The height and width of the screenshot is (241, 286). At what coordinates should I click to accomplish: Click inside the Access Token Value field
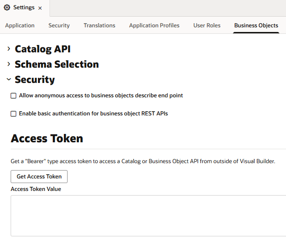pyautogui.click(x=148, y=216)
